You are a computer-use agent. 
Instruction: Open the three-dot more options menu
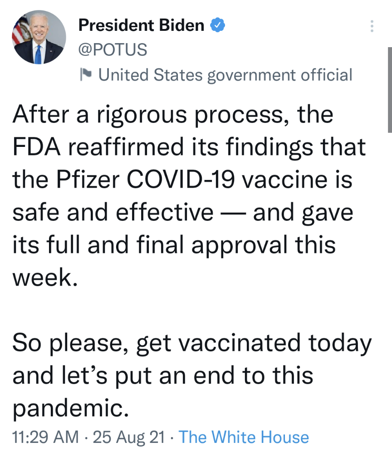372,26
